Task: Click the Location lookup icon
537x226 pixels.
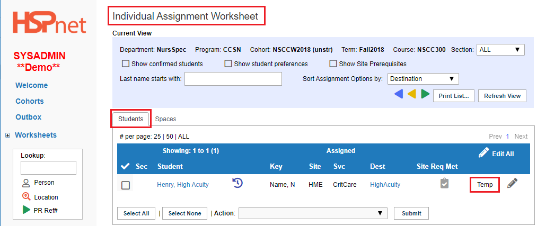Action: pos(26,196)
